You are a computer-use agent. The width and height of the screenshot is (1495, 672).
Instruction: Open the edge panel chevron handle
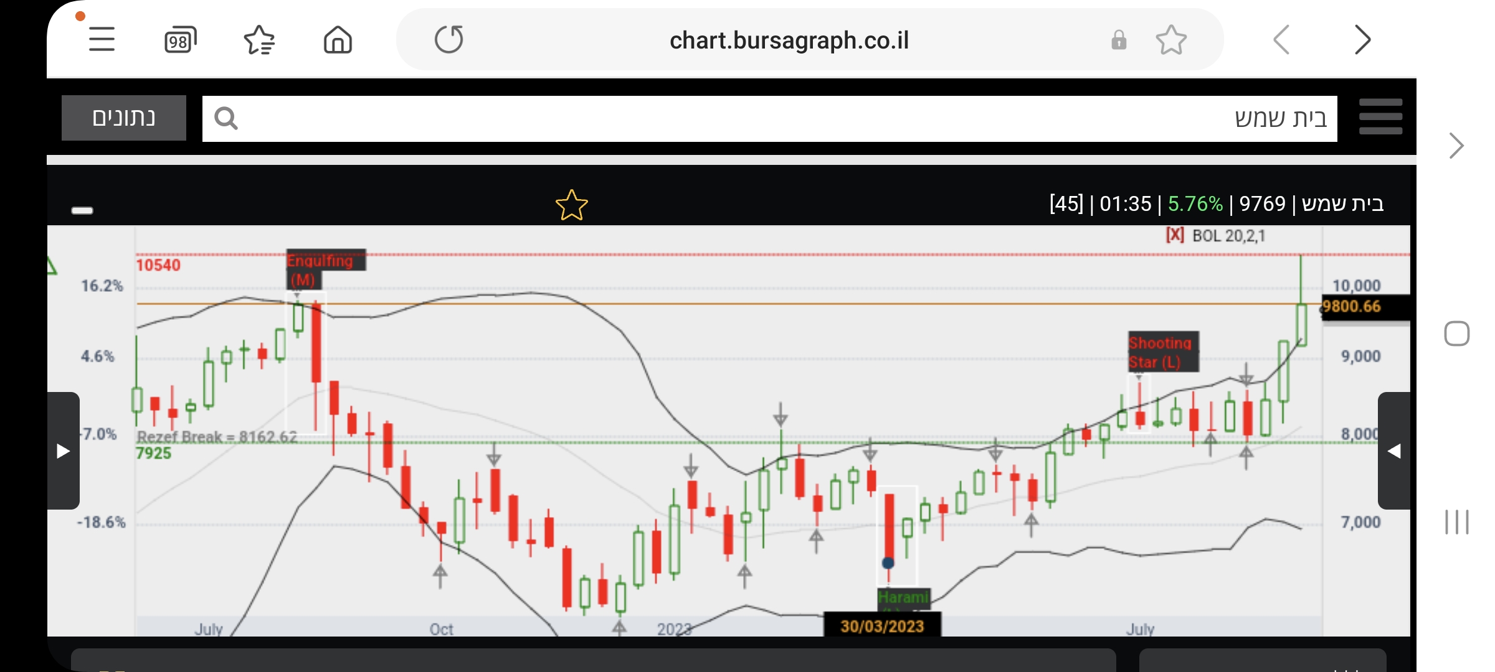1456,146
